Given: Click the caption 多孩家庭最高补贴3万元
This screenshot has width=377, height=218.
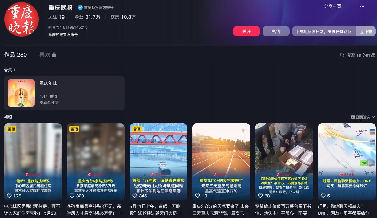Looking at the screenshot, I should (x=95, y=209).
